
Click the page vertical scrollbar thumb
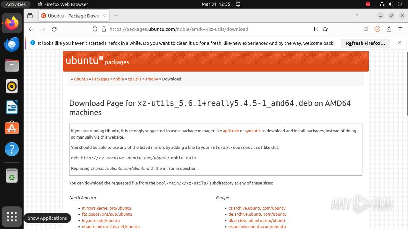tap(407, 83)
